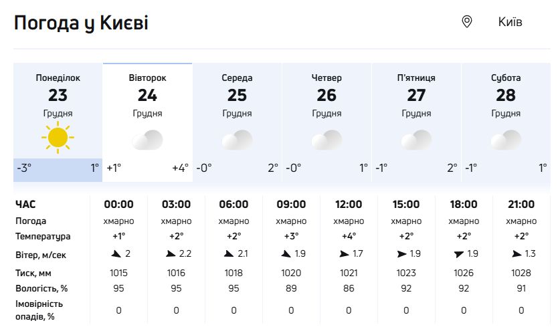Click the Погода у Києві heading
The height and width of the screenshot is (333, 558).
81,23
